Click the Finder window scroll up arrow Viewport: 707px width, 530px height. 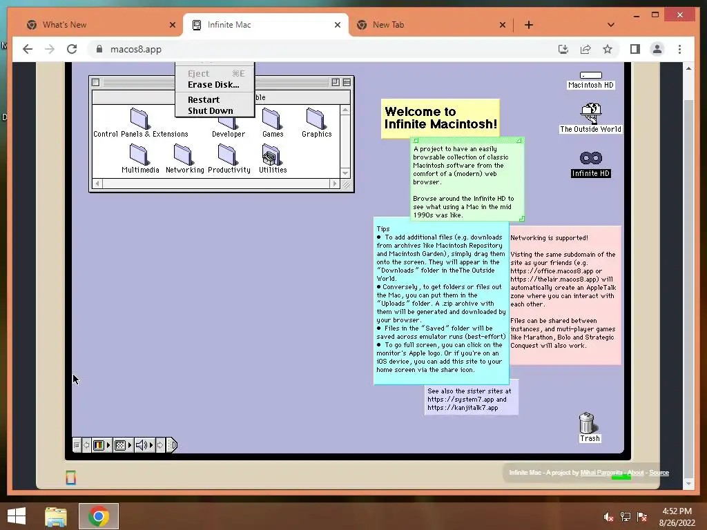345,110
